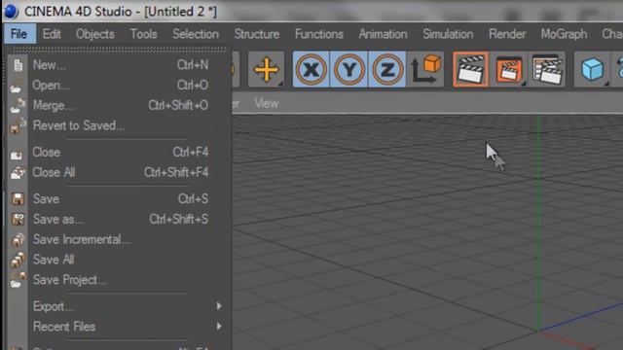Choose New... from the File menu
Screen dimensions: 623x350
click(119, 65)
